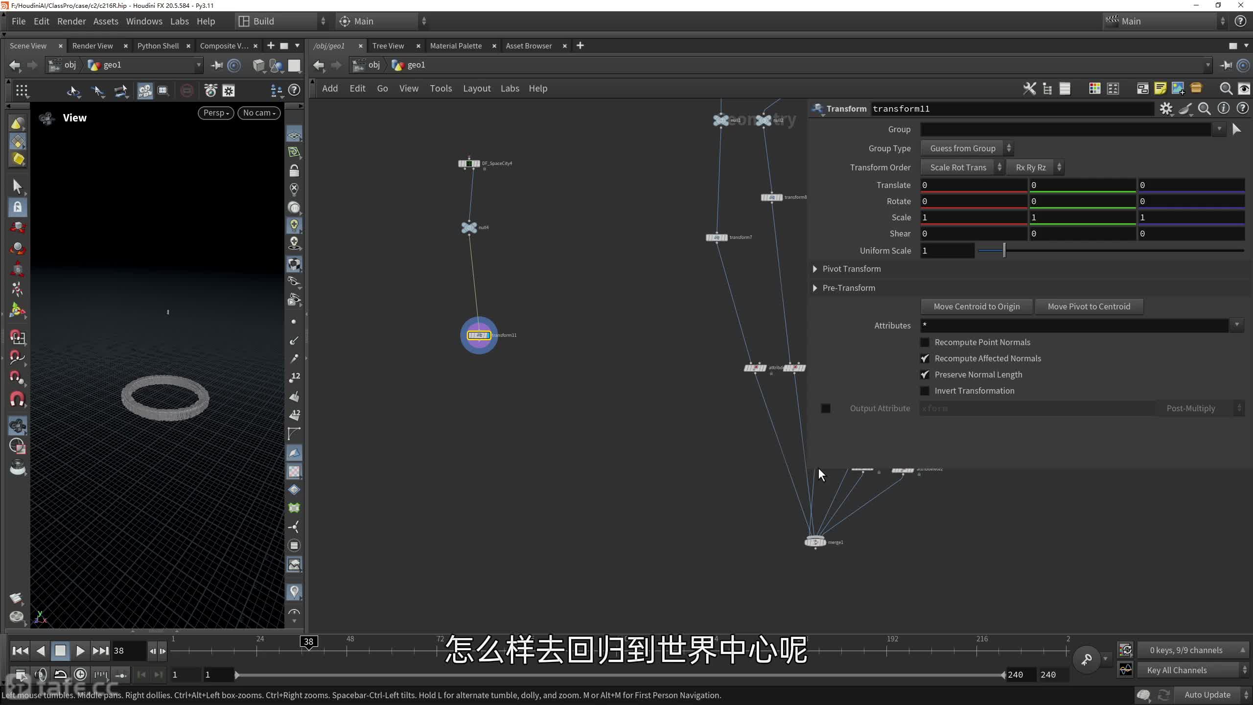Click the display options lightbulb icon
The width and height of the screenshot is (1253, 705).
click(x=294, y=225)
